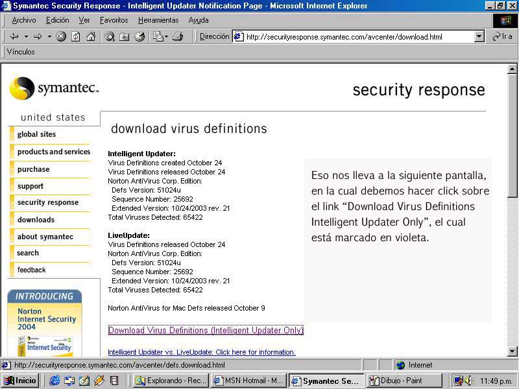Launch Outlook Express from Quick Launch
Screen dimensions: 519x389
(69, 381)
